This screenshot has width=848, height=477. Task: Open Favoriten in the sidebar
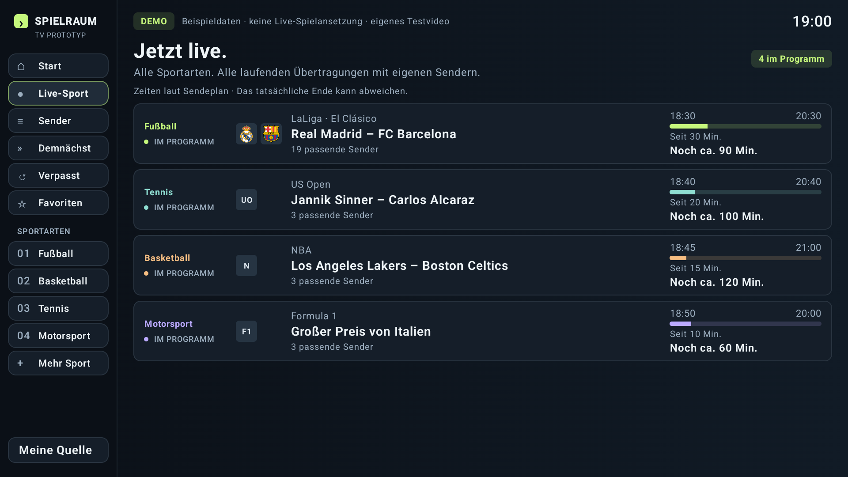click(58, 203)
